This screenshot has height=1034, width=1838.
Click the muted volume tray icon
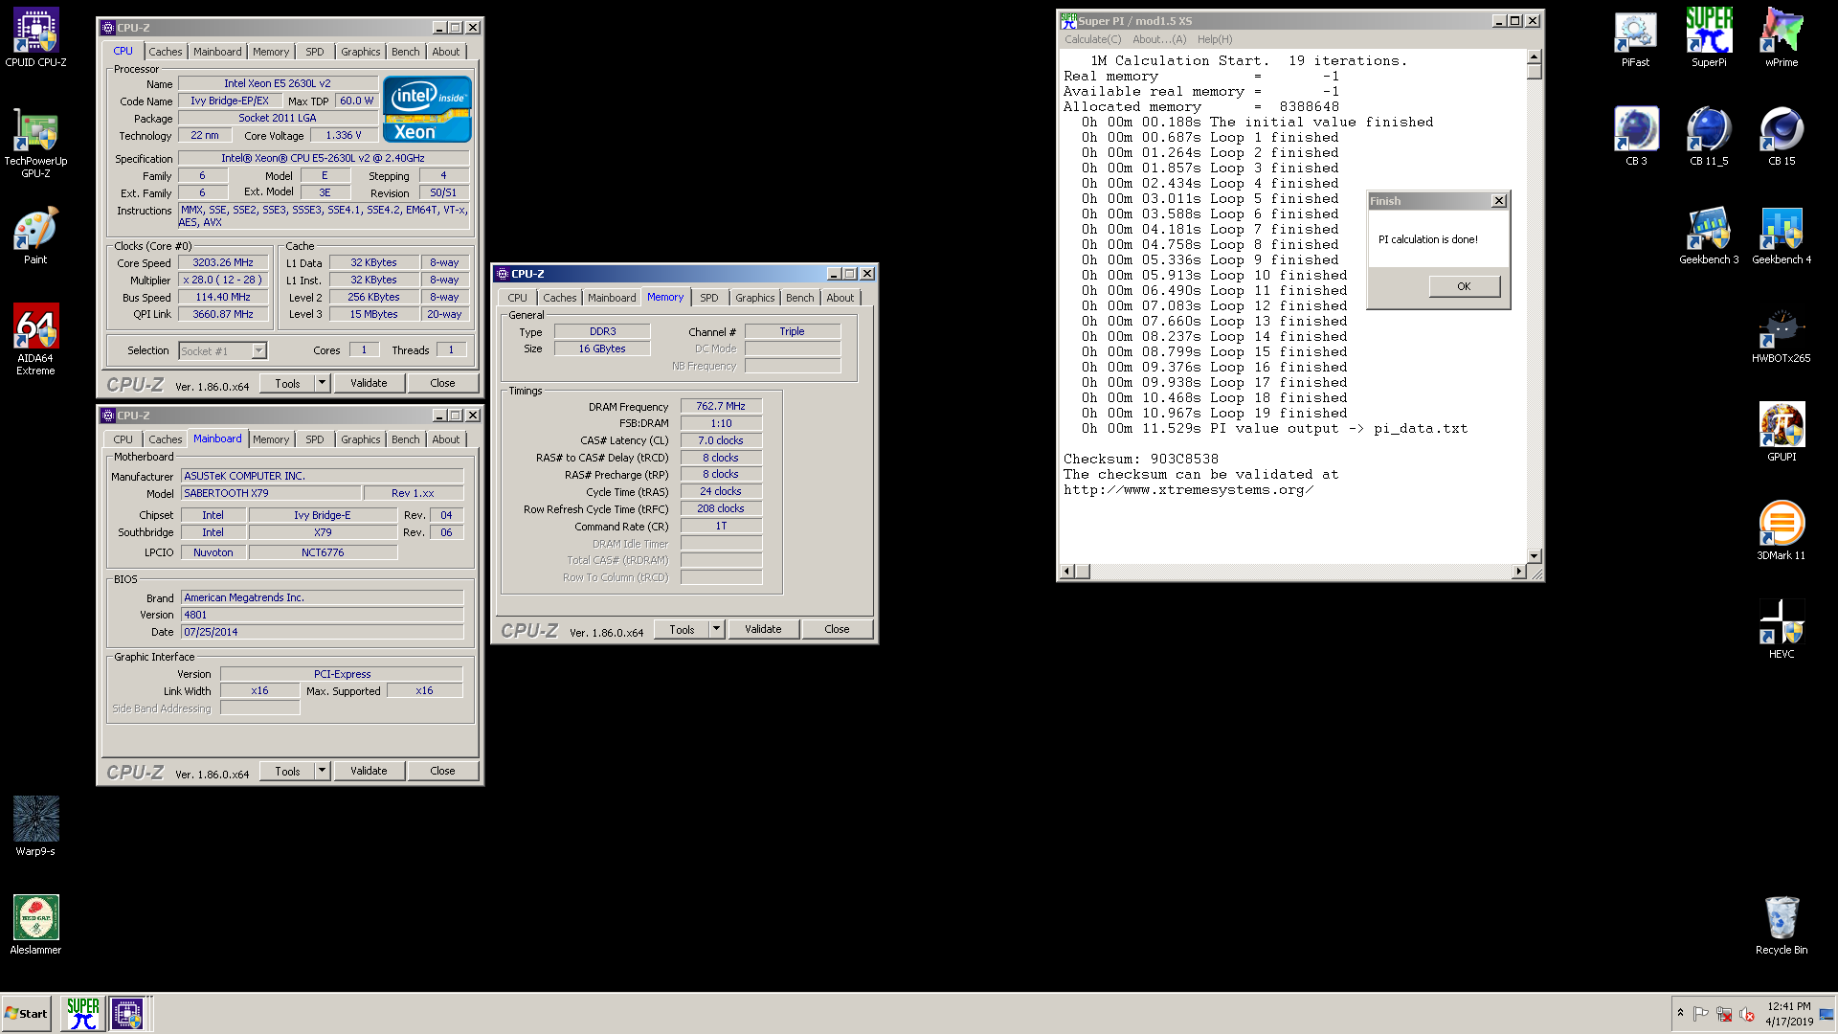coord(1747,1014)
